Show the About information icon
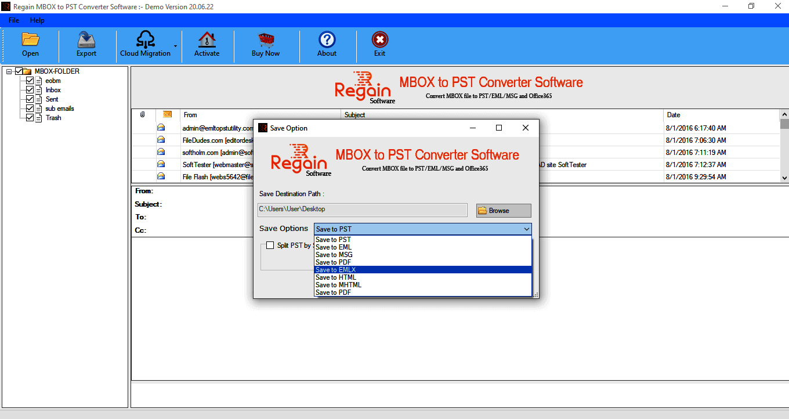The height and width of the screenshot is (419, 789). pos(327,45)
